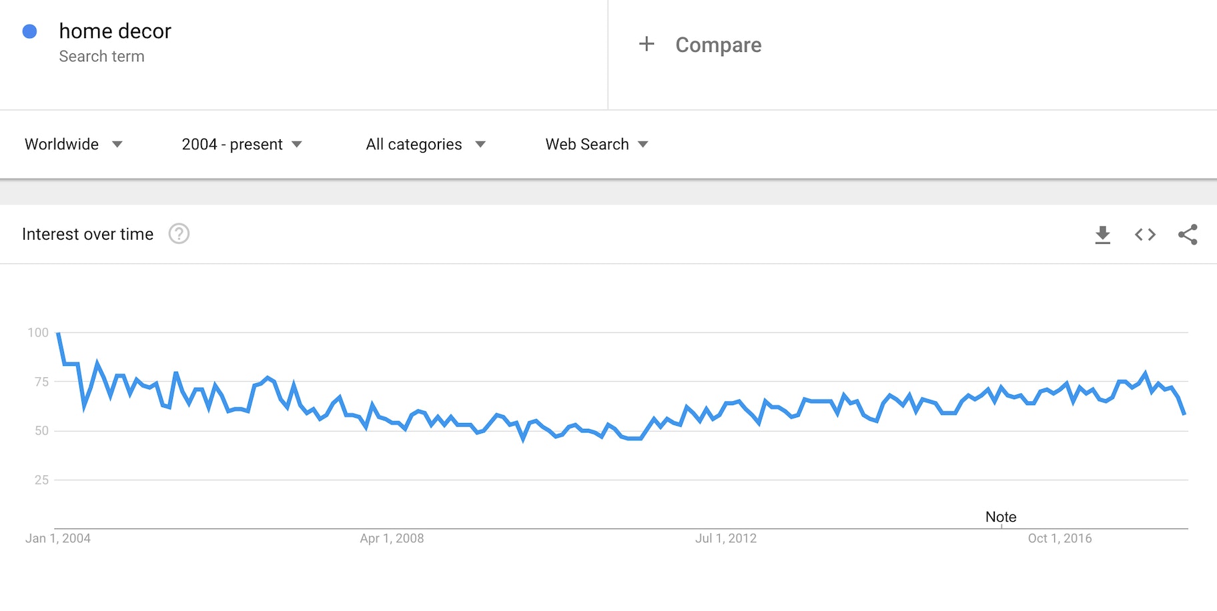Click the share icon on the far right
The image size is (1217, 611).
click(1188, 234)
